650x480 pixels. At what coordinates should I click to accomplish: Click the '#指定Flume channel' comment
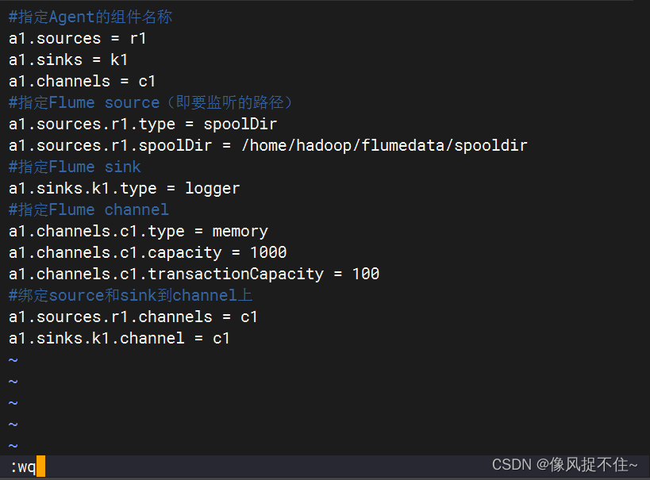pyautogui.click(x=89, y=209)
